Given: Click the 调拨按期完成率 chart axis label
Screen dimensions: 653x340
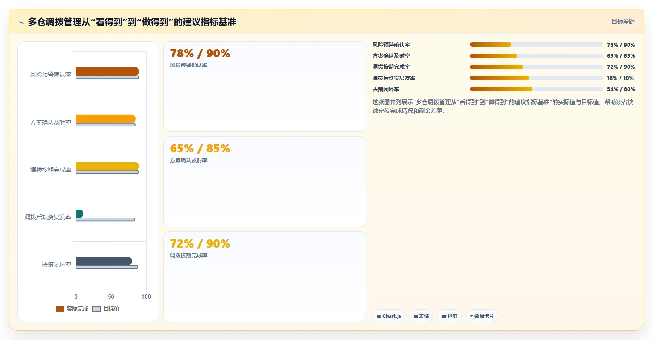Looking at the screenshot, I should point(50,170).
